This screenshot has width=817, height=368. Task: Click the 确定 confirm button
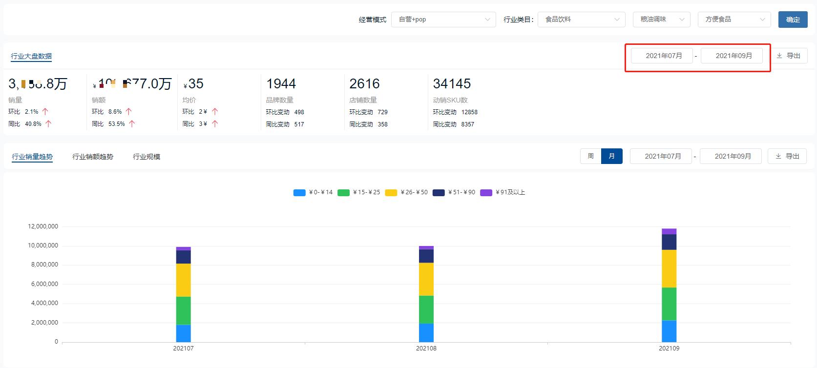pyautogui.click(x=793, y=20)
